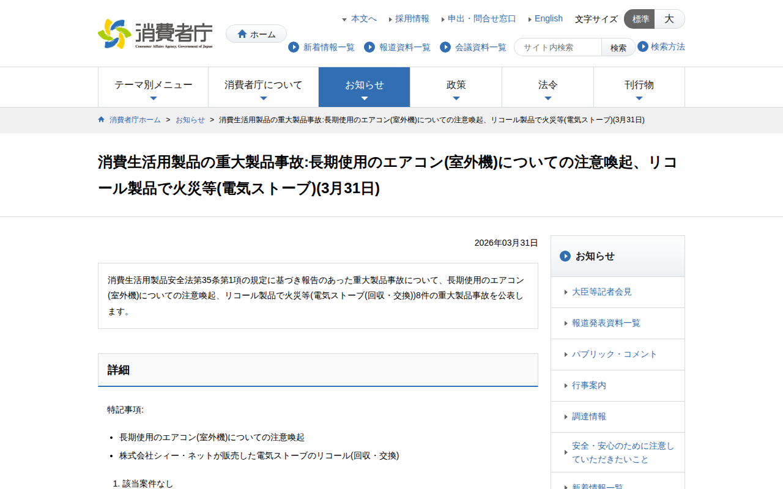Click the 特記事項: label

(125, 410)
